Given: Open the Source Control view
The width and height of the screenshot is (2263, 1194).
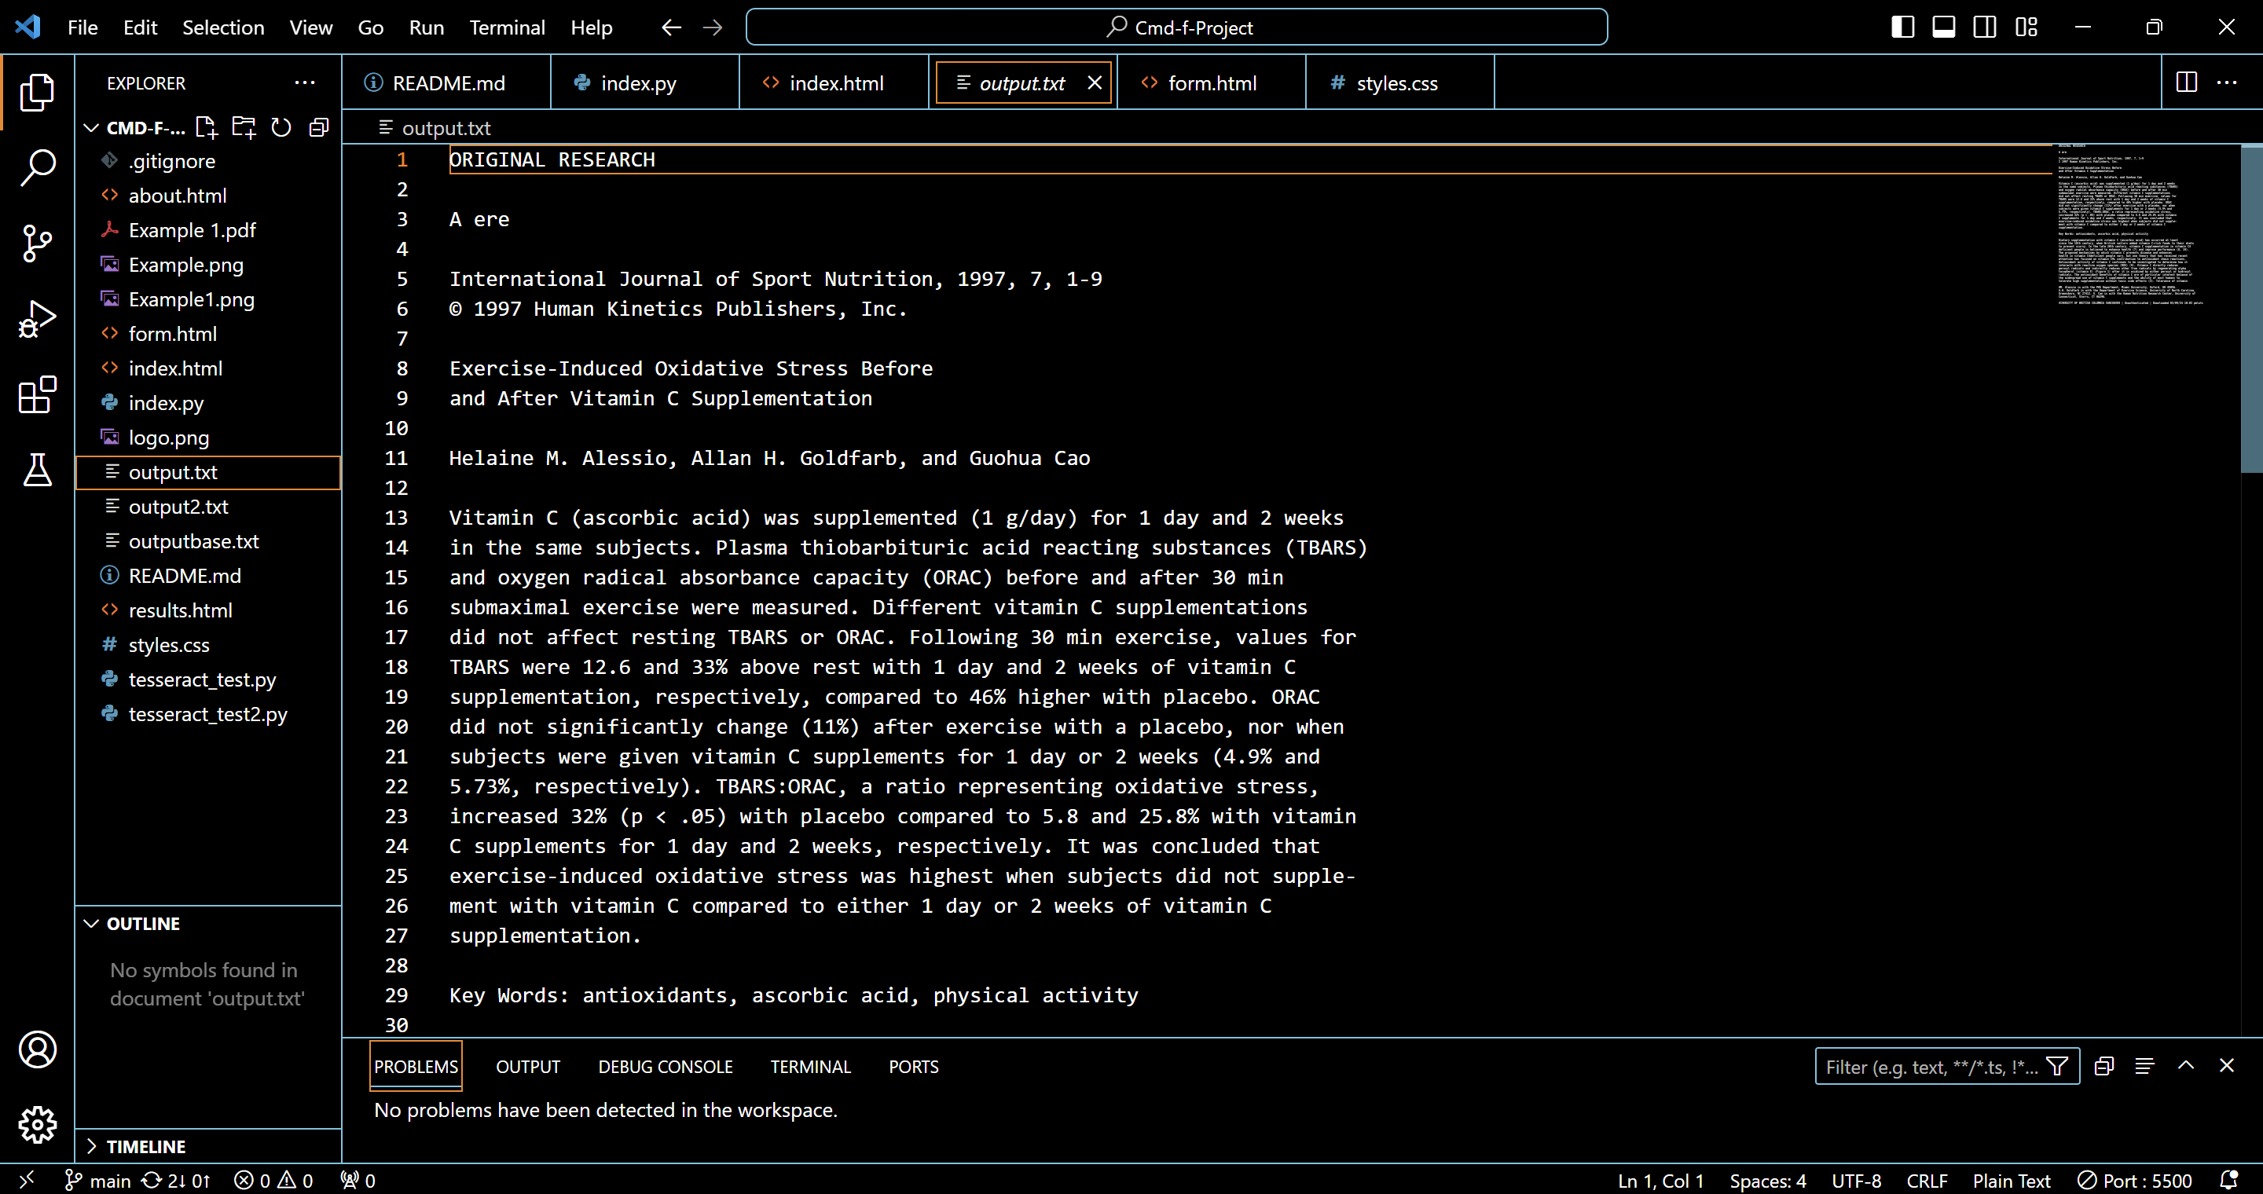Looking at the screenshot, I should (37, 244).
